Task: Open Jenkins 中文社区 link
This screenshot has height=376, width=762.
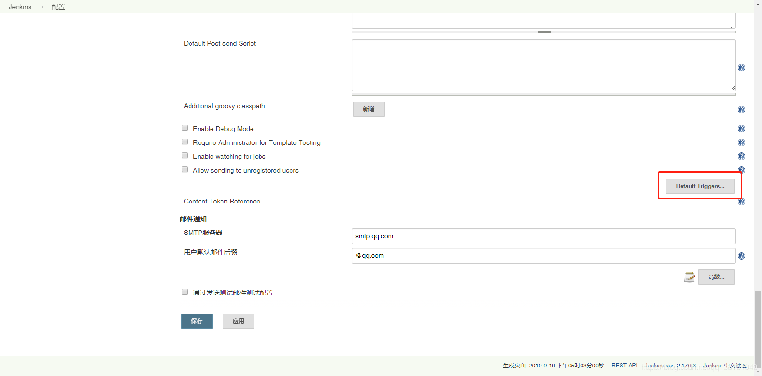Action: click(725, 366)
